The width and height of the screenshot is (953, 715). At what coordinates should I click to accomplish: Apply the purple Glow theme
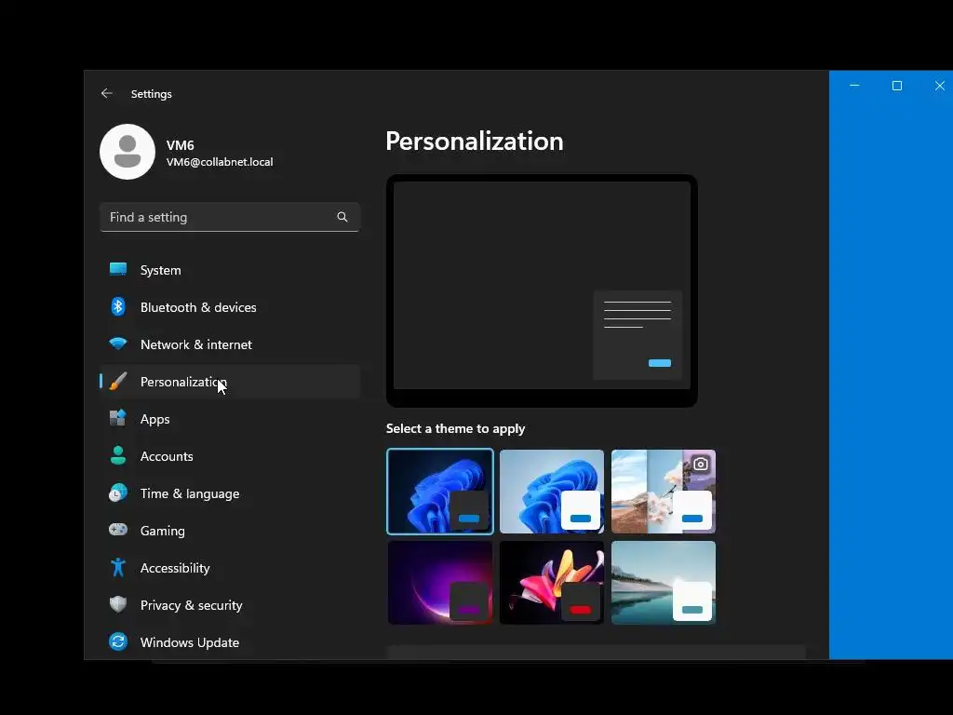440,583
